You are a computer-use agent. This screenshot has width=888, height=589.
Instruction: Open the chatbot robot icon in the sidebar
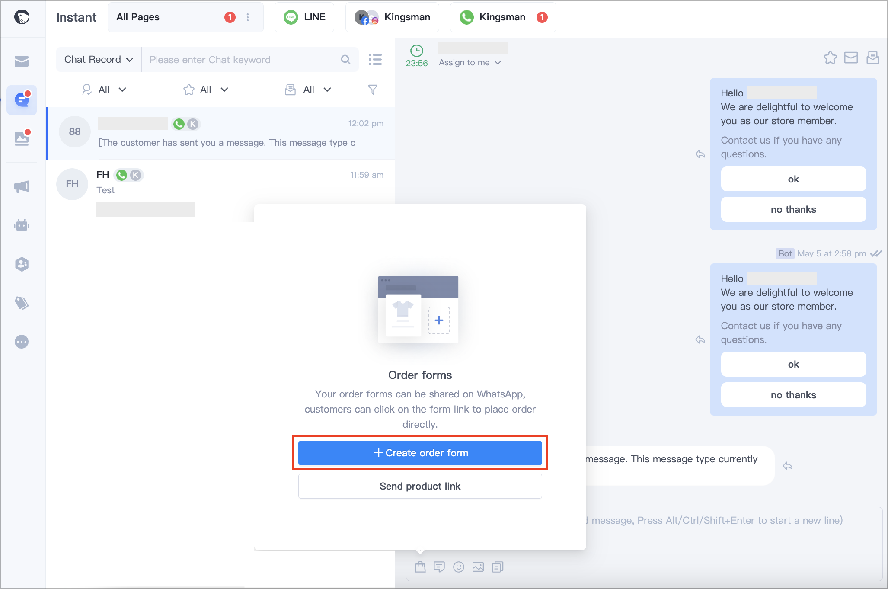tap(22, 225)
